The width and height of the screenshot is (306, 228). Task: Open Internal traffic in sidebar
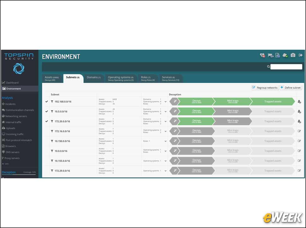coord(12,122)
